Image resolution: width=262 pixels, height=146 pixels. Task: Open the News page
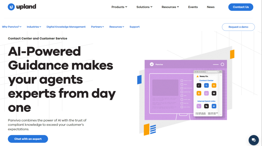(x=211, y=7)
